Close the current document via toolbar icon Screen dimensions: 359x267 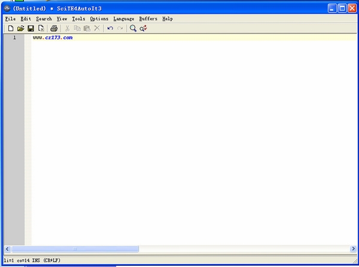[41, 28]
